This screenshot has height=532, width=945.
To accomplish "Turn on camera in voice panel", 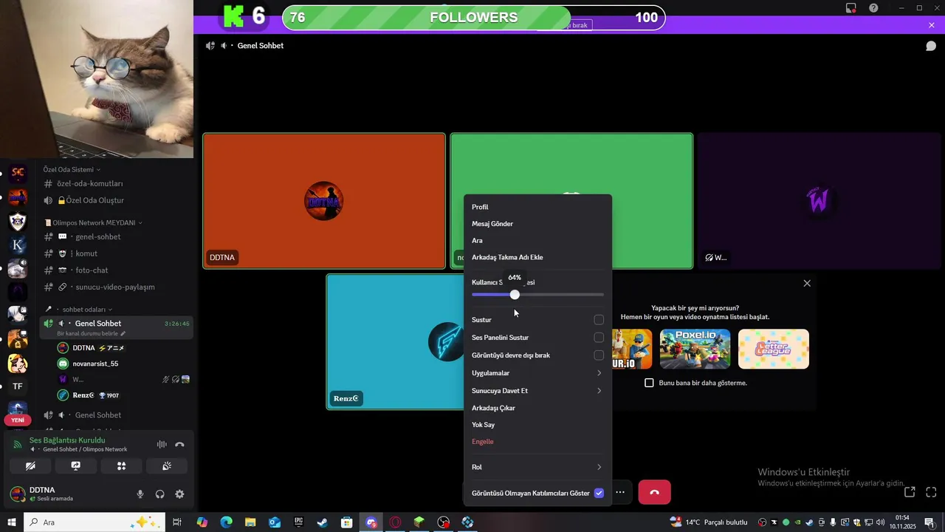I will (30, 466).
